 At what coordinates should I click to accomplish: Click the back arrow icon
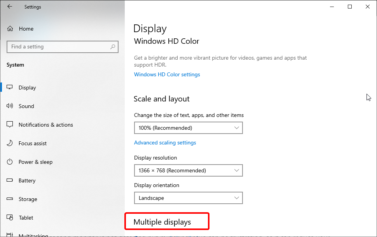(x=10, y=7)
